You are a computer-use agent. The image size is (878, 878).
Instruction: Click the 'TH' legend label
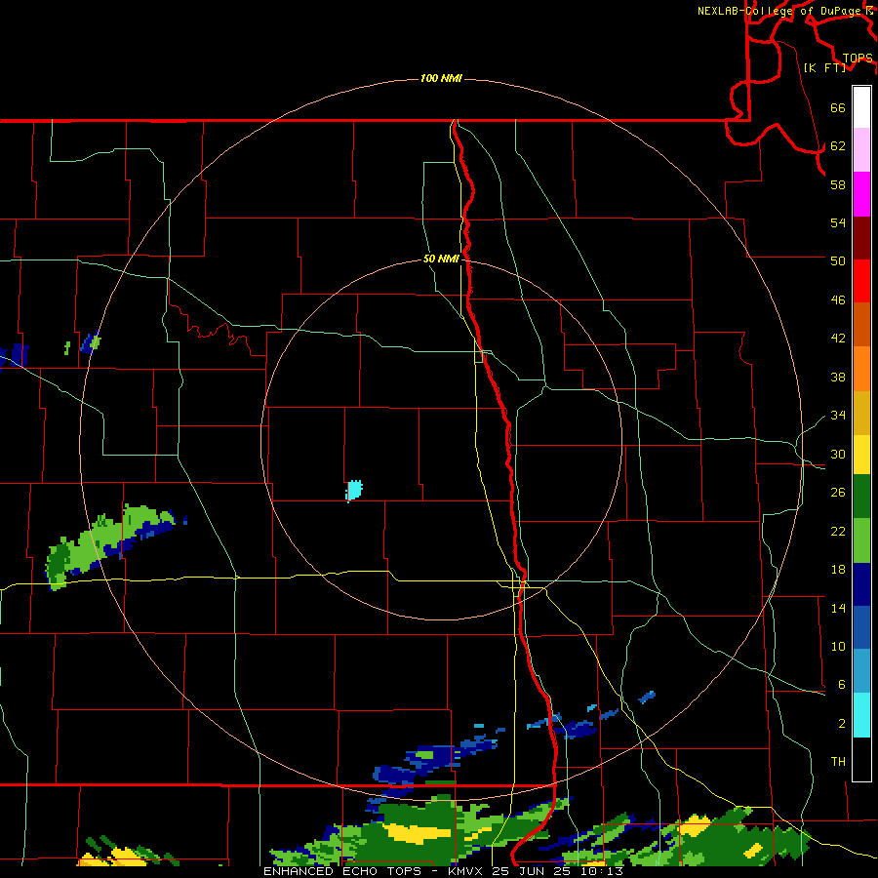coord(838,762)
